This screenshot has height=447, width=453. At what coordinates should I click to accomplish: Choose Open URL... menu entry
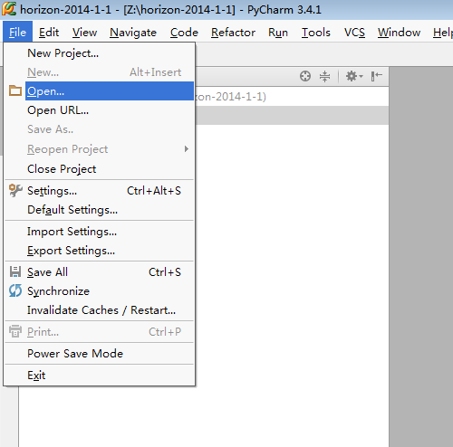99,110
